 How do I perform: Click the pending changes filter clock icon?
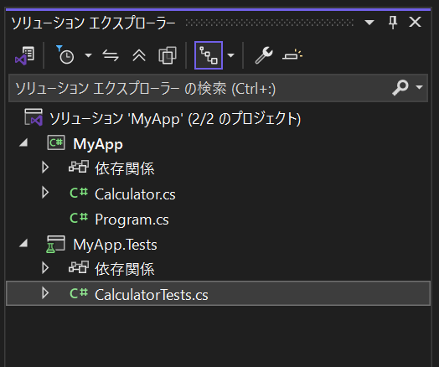[65, 55]
